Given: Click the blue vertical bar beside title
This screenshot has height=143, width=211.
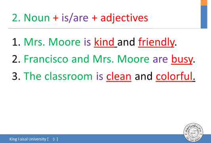Looking at the screenshot, I should 204,17.
